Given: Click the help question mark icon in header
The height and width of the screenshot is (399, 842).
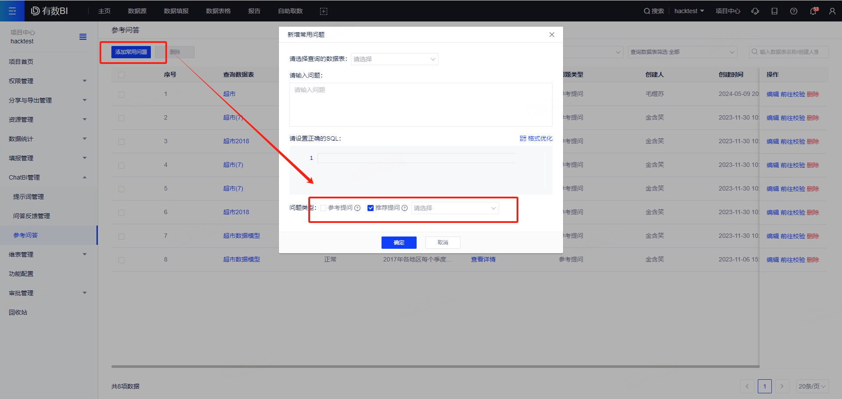Looking at the screenshot, I should pyautogui.click(x=794, y=11).
